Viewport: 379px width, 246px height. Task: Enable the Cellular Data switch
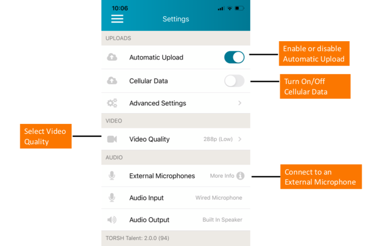pyautogui.click(x=234, y=81)
